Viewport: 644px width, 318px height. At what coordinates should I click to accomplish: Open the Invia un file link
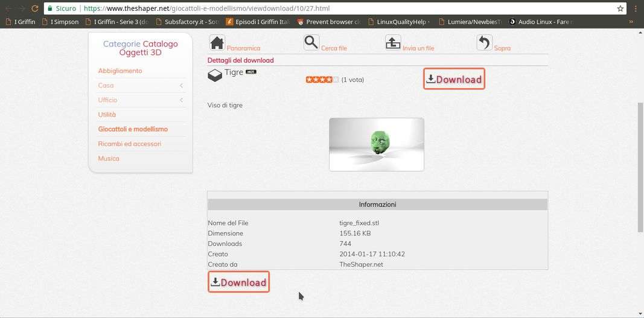point(418,48)
